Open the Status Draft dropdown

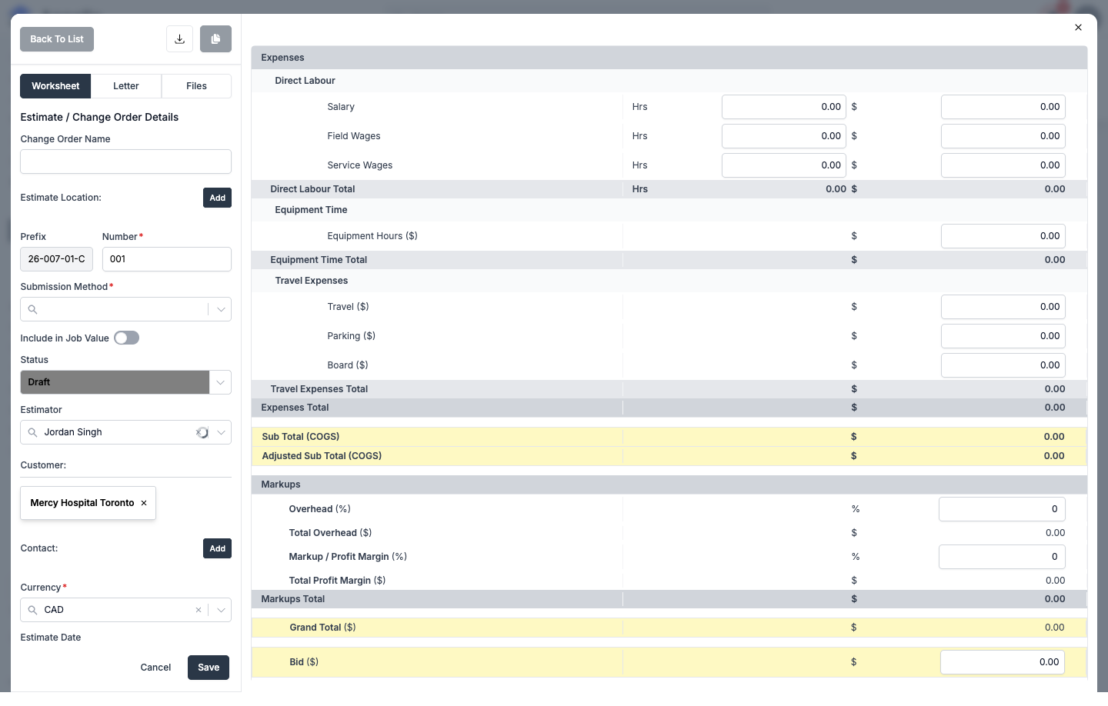[221, 382]
